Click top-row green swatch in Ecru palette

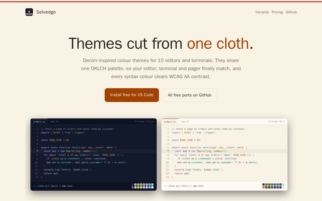[269, 184]
